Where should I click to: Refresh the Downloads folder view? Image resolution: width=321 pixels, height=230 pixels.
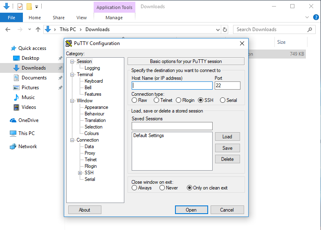(225, 30)
